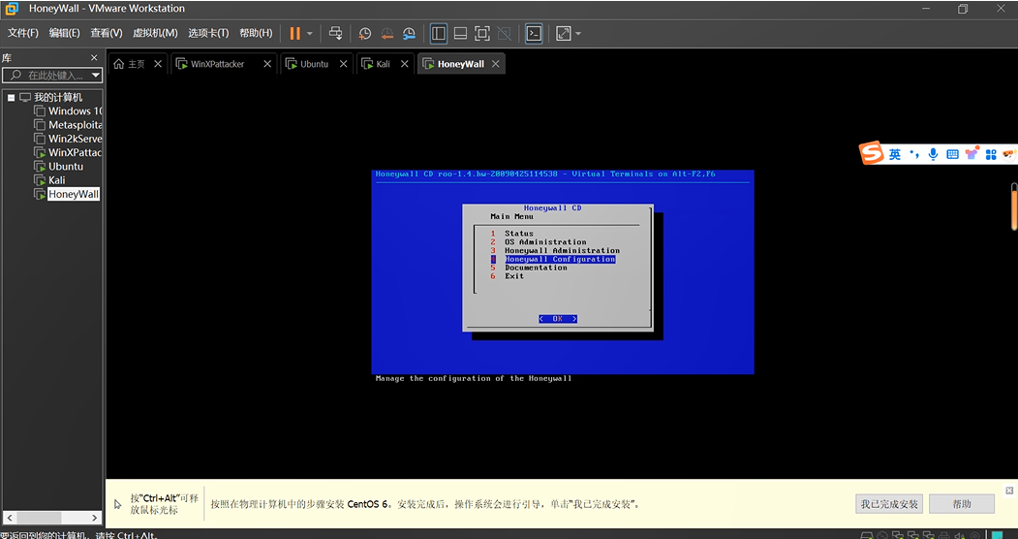Collapse the 我的计算机 tree node
The height and width of the screenshot is (539, 1018).
click(11, 97)
